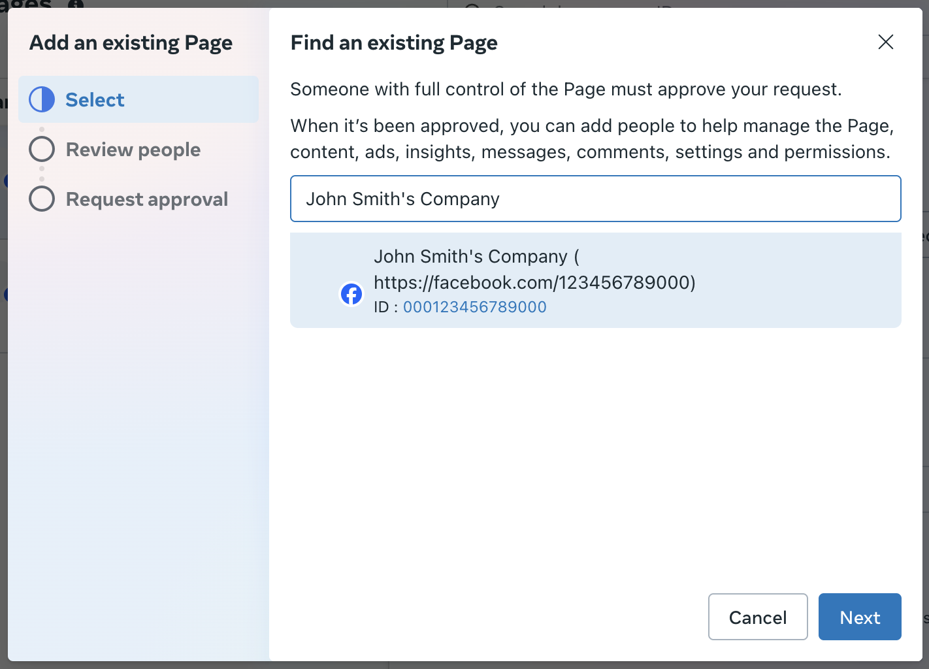
Task: Click the info icon behind the dialog's top-left
Action: (x=76, y=4)
